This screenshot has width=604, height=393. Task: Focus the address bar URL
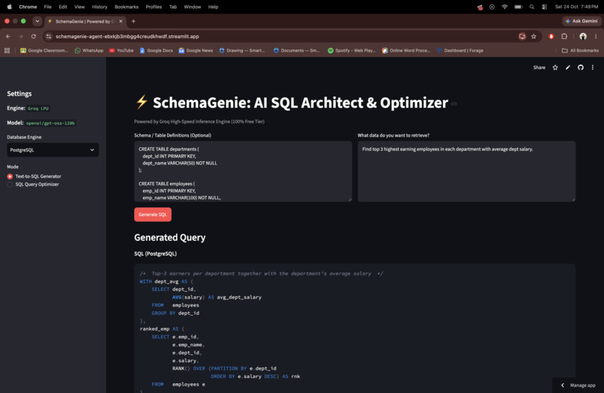tap(127, 36)
